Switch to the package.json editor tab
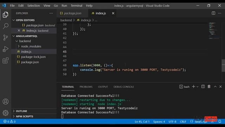Screen dimensions: 225x127 tap(72, 13)
